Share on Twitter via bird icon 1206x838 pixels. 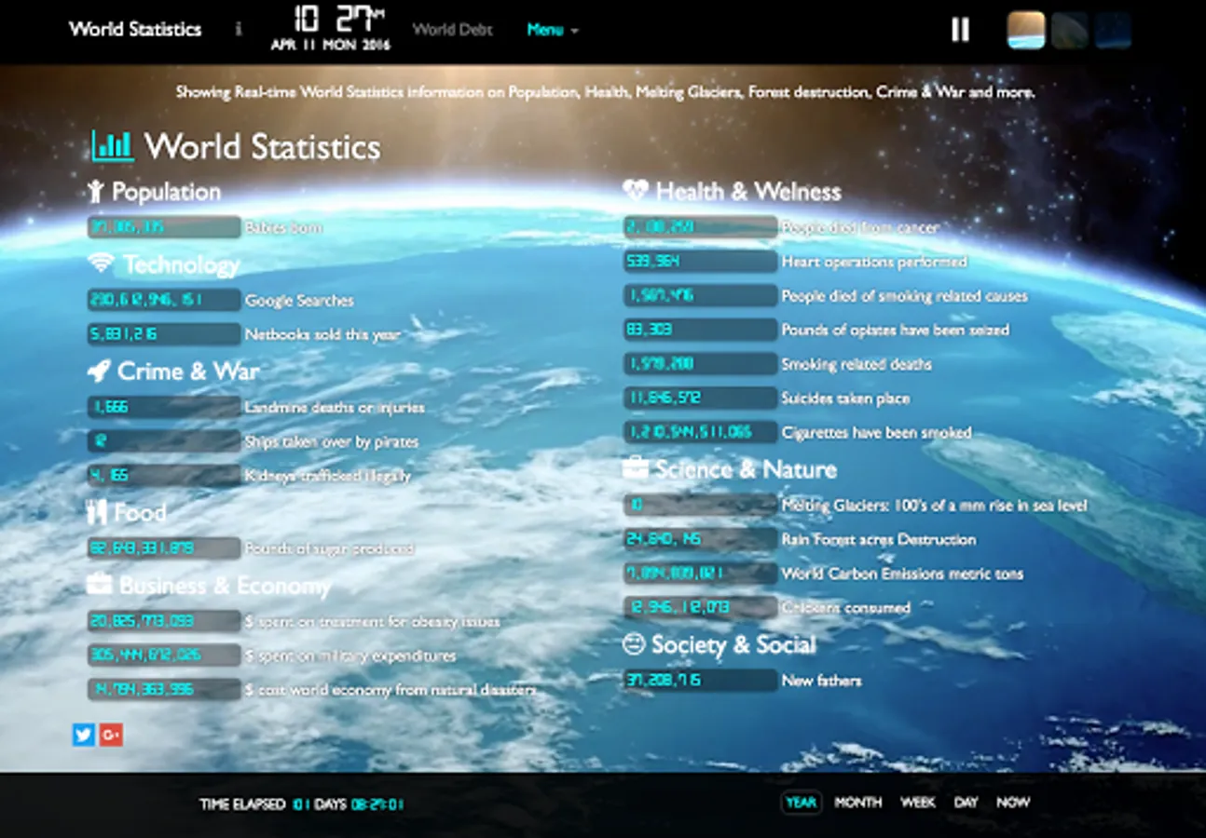click(x=84, y=735)
